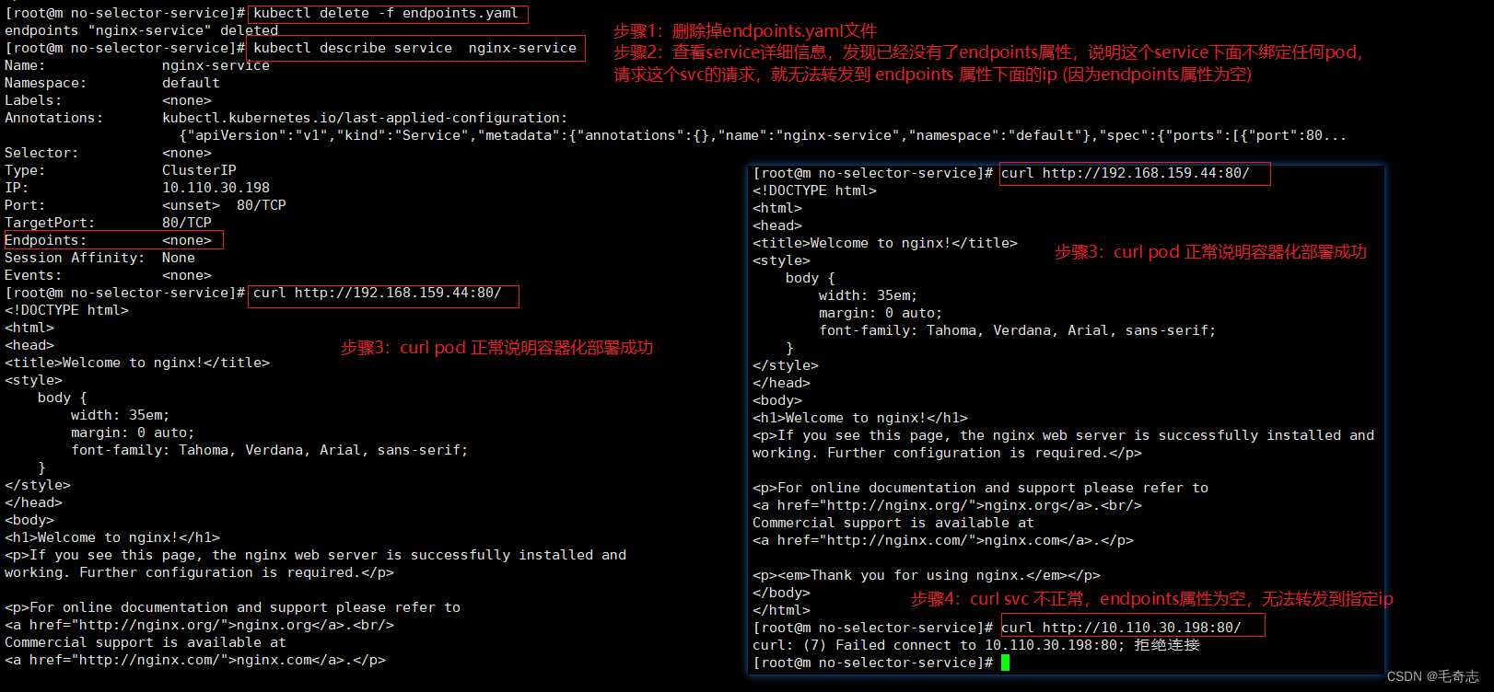The image size is (1494, 692).
Task: Select the h1 'Welcome to nginx!' line, left terminal
Action: click(112, 537)
